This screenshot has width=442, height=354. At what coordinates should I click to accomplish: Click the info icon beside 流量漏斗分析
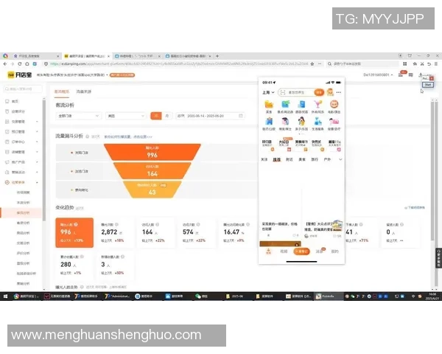(x=88, y=136)
